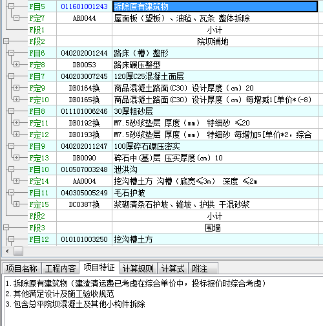Expand the F定9 tree node

coord(16,88)
